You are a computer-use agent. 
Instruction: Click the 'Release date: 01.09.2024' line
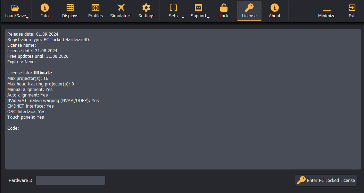(33, 34)
